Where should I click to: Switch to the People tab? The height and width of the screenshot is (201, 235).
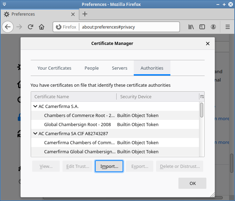[x=91, y=68]
